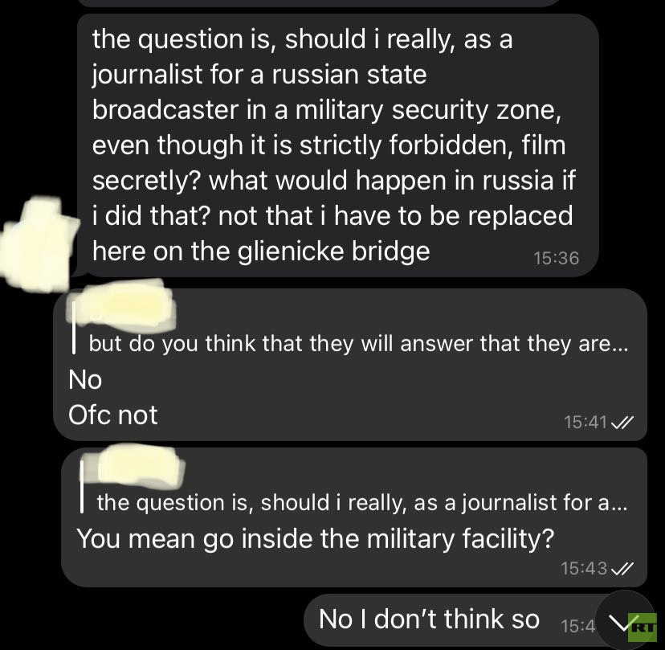The image size is (665, 650).
Task: Click the RT logo watermark
Action: coord(643,628)
